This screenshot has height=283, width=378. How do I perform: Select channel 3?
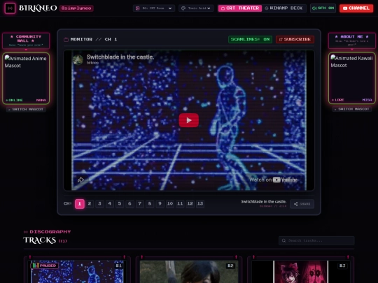click(99, 204)
